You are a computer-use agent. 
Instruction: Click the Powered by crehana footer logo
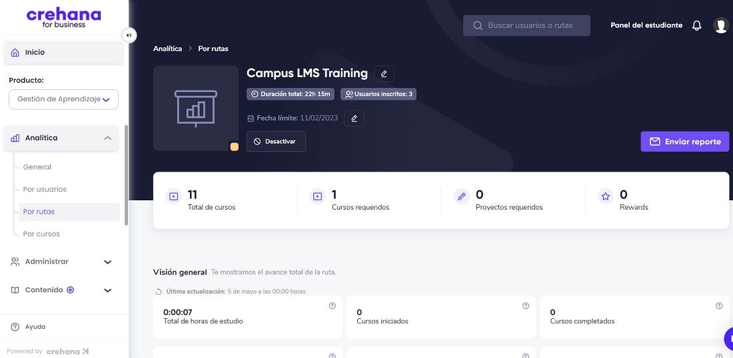point(67,351)
